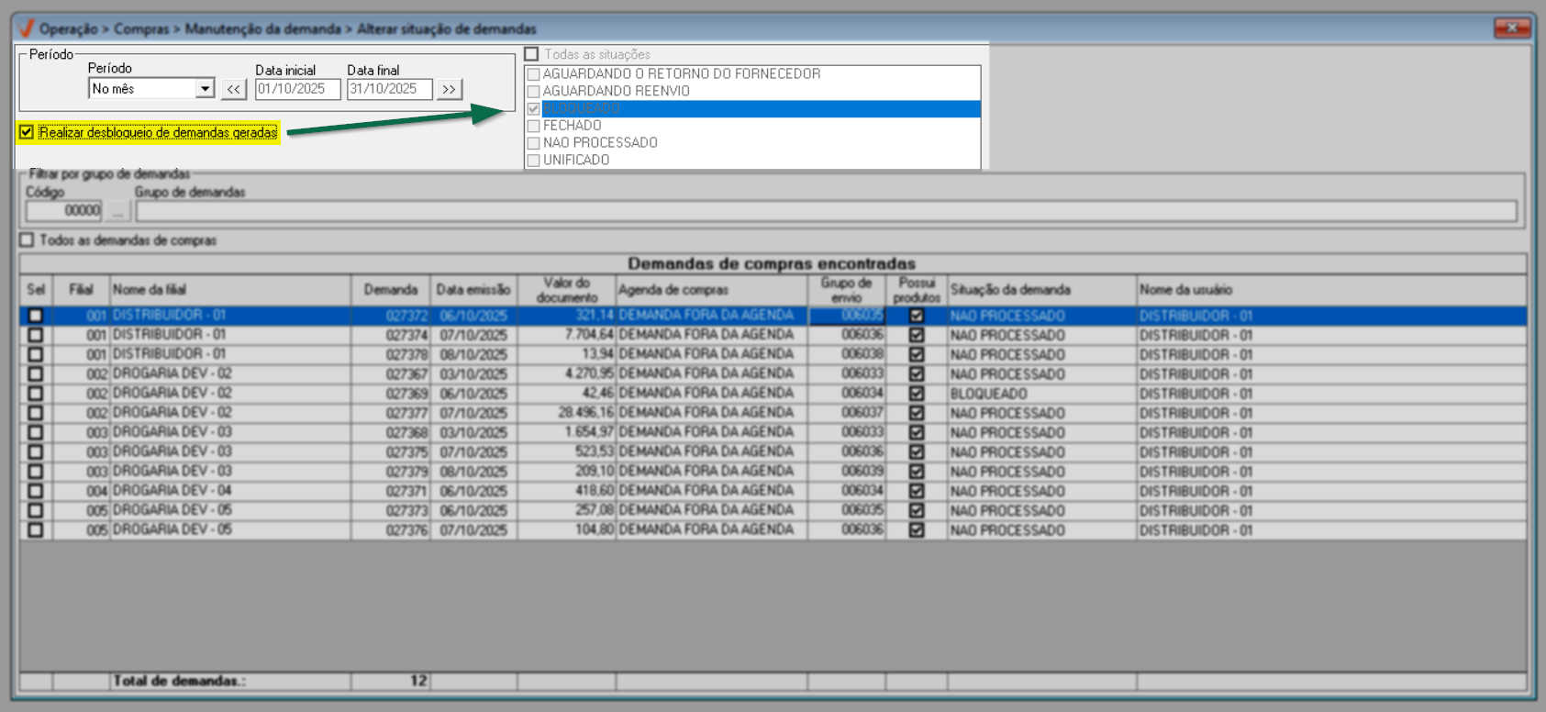Select Sel checkbox for demand 027368
1546x712 pixels.
[36, 432]
